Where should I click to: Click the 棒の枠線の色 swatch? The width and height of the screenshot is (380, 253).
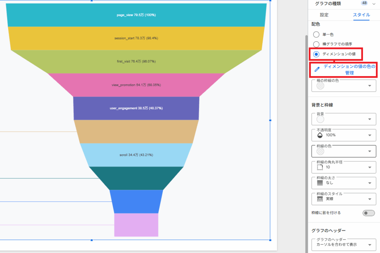(320, 85)
